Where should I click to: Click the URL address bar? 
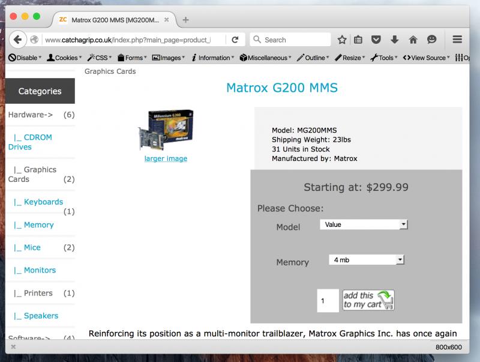128,40
